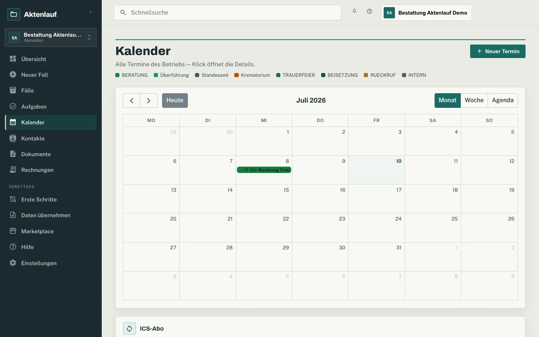Switch to the Agenda view

tap(503, 100)
